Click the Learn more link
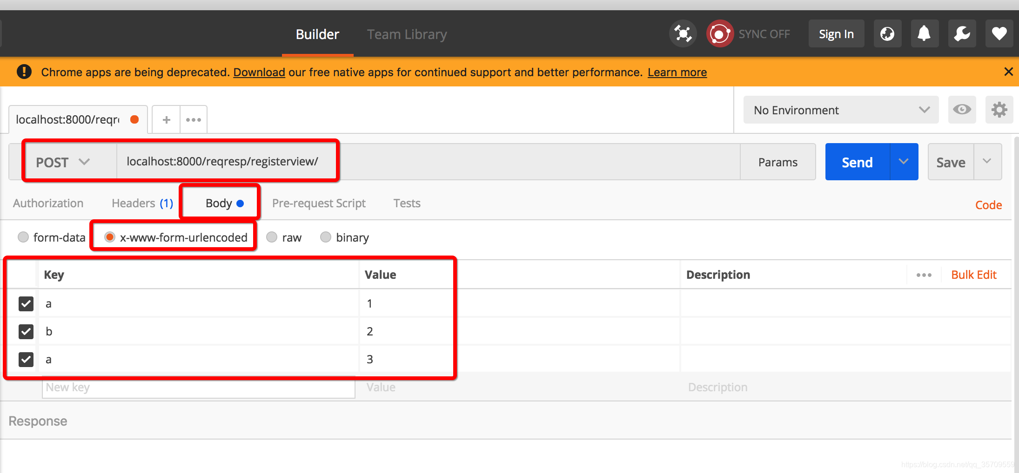Screen dimensions: 1019x473 (677, 72)
